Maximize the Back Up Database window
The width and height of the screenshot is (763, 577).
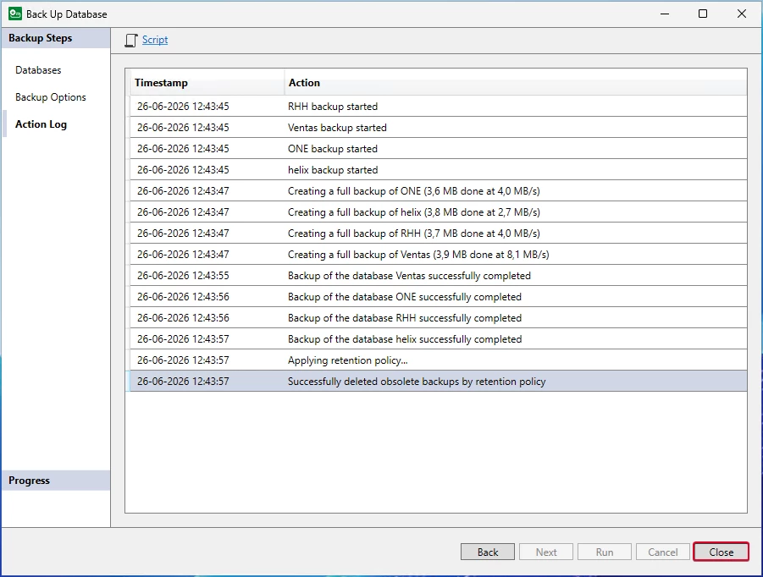point(703,14)
